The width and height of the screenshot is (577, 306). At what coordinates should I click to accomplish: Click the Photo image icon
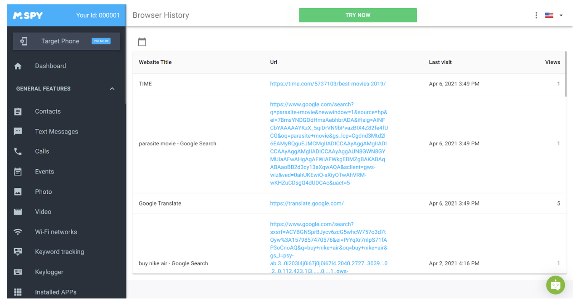coord(18,192)
